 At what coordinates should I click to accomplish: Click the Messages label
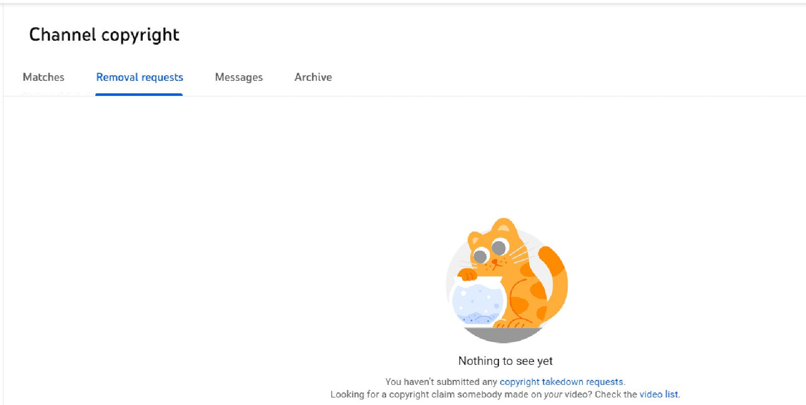pos(238,77)
